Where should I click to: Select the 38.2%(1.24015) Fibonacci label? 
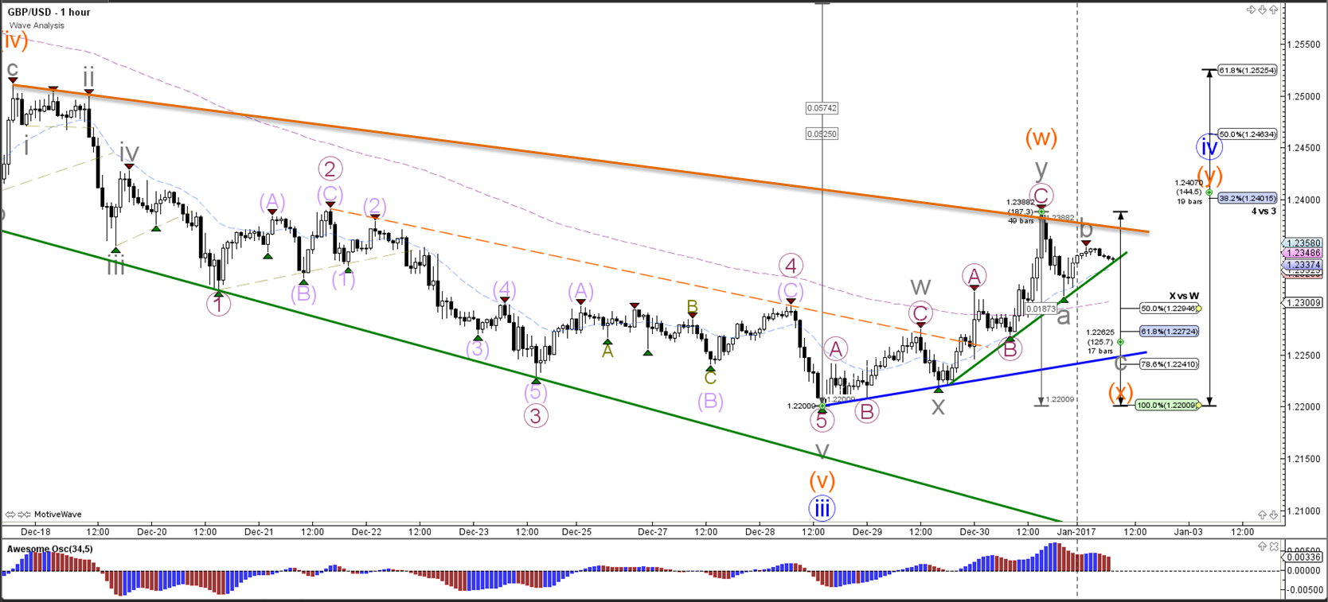pyautogui.click(x=1248, y=198)
